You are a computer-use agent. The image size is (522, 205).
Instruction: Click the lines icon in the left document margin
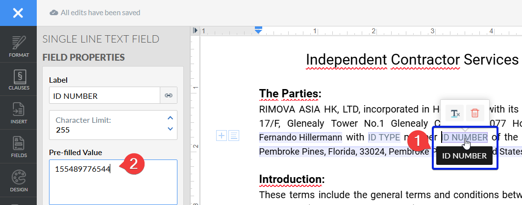(x=234, y=136)
